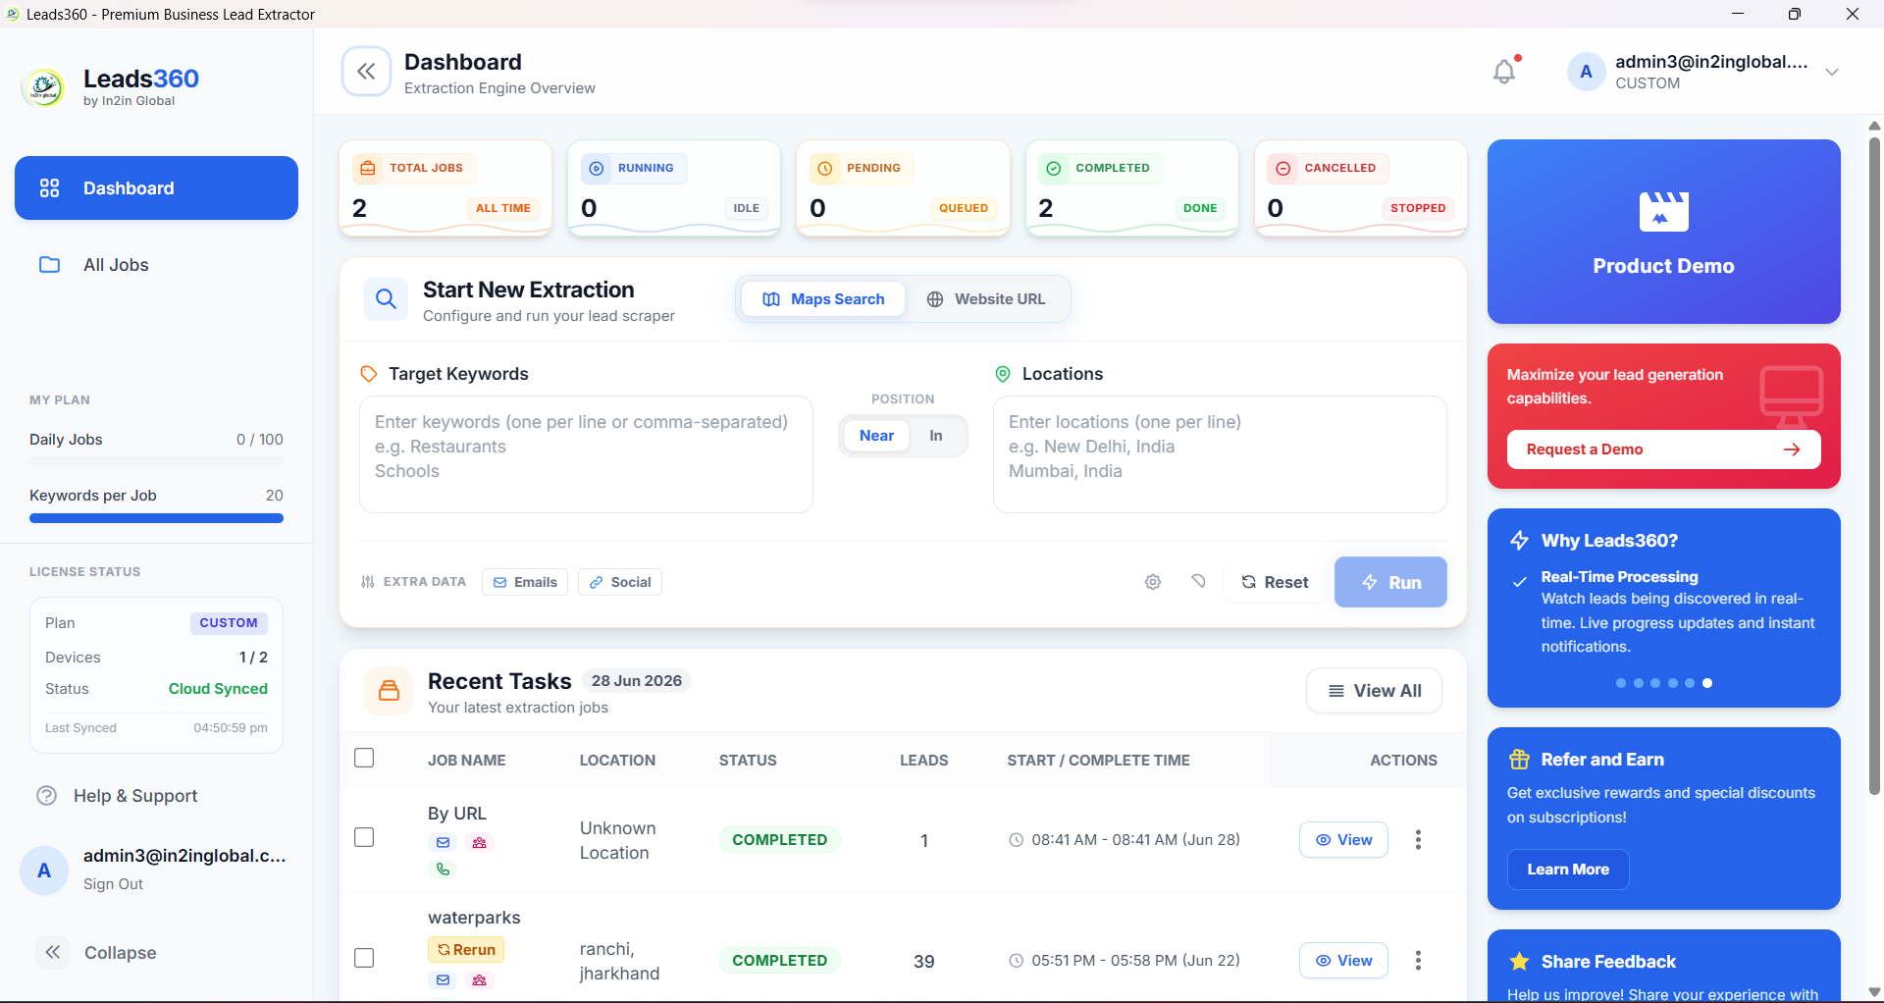Open the notifications bell
This screenshot has height=1003, width=1884.
click(x=1504, y=72)
